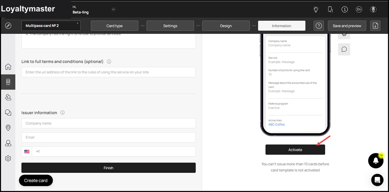Open the US flag country code selector

pos(27,151)
